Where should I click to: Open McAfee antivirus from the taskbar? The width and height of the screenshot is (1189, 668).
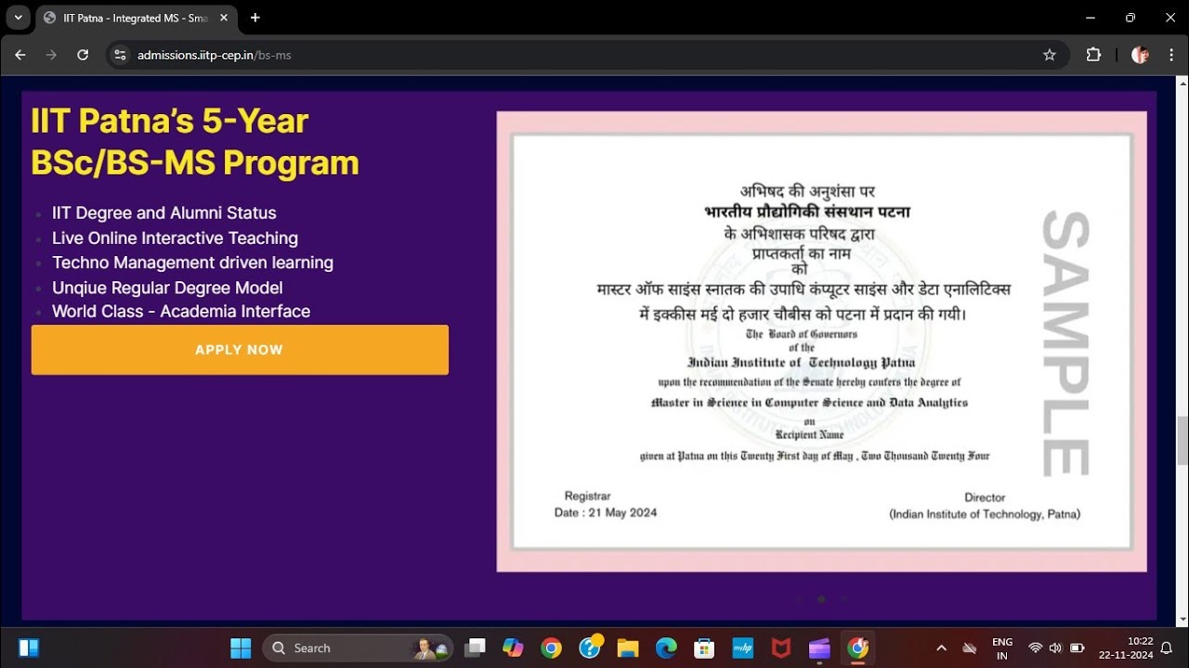coord(781,648)
